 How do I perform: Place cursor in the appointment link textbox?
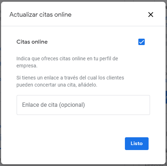click(x=83, y=105)
